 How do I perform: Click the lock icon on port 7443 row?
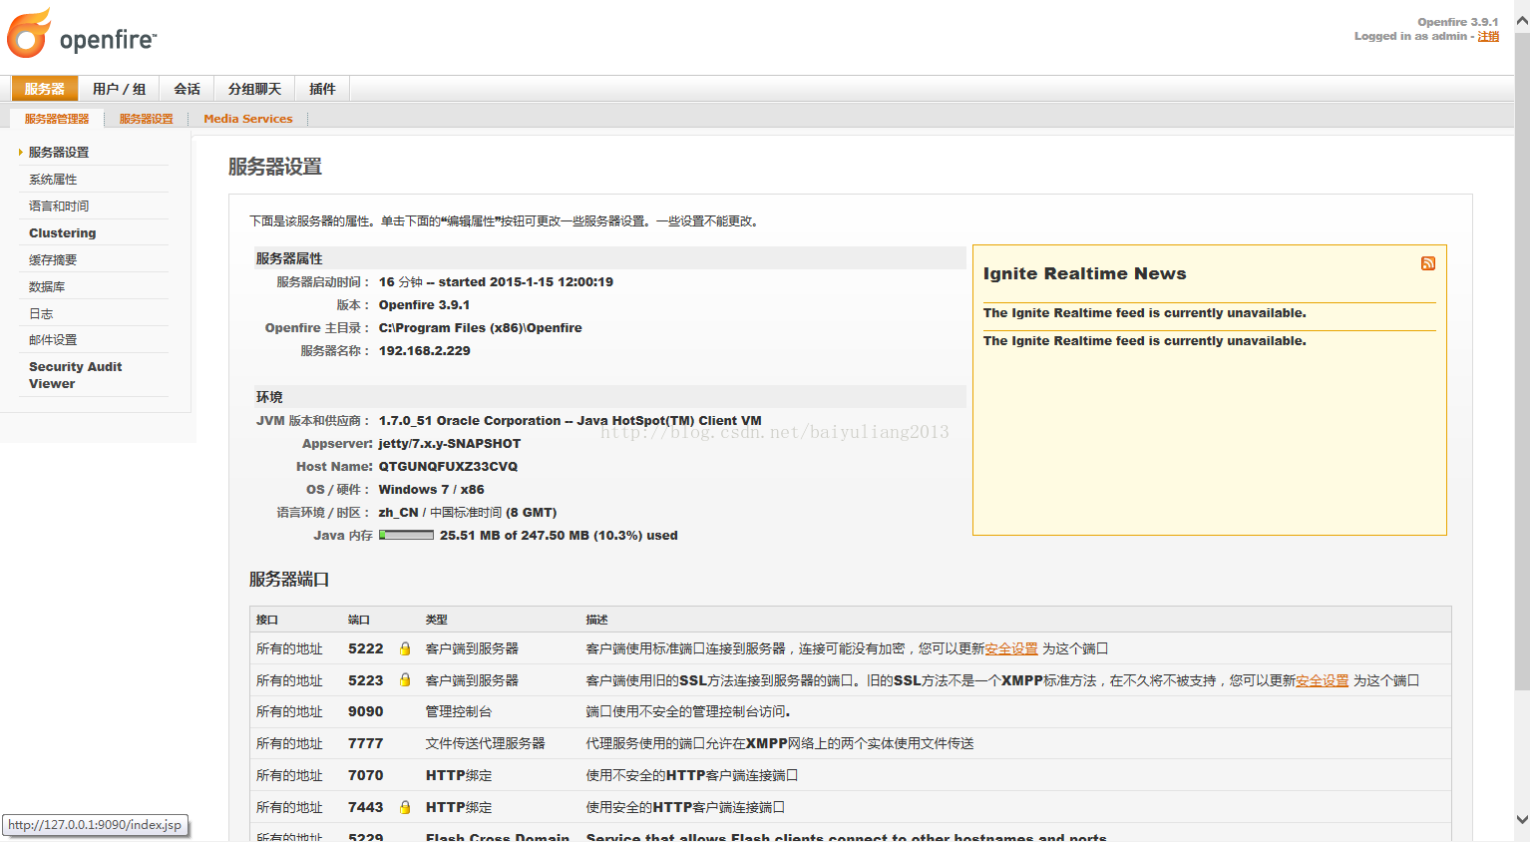pyautogui.click(x=405, y=807)
